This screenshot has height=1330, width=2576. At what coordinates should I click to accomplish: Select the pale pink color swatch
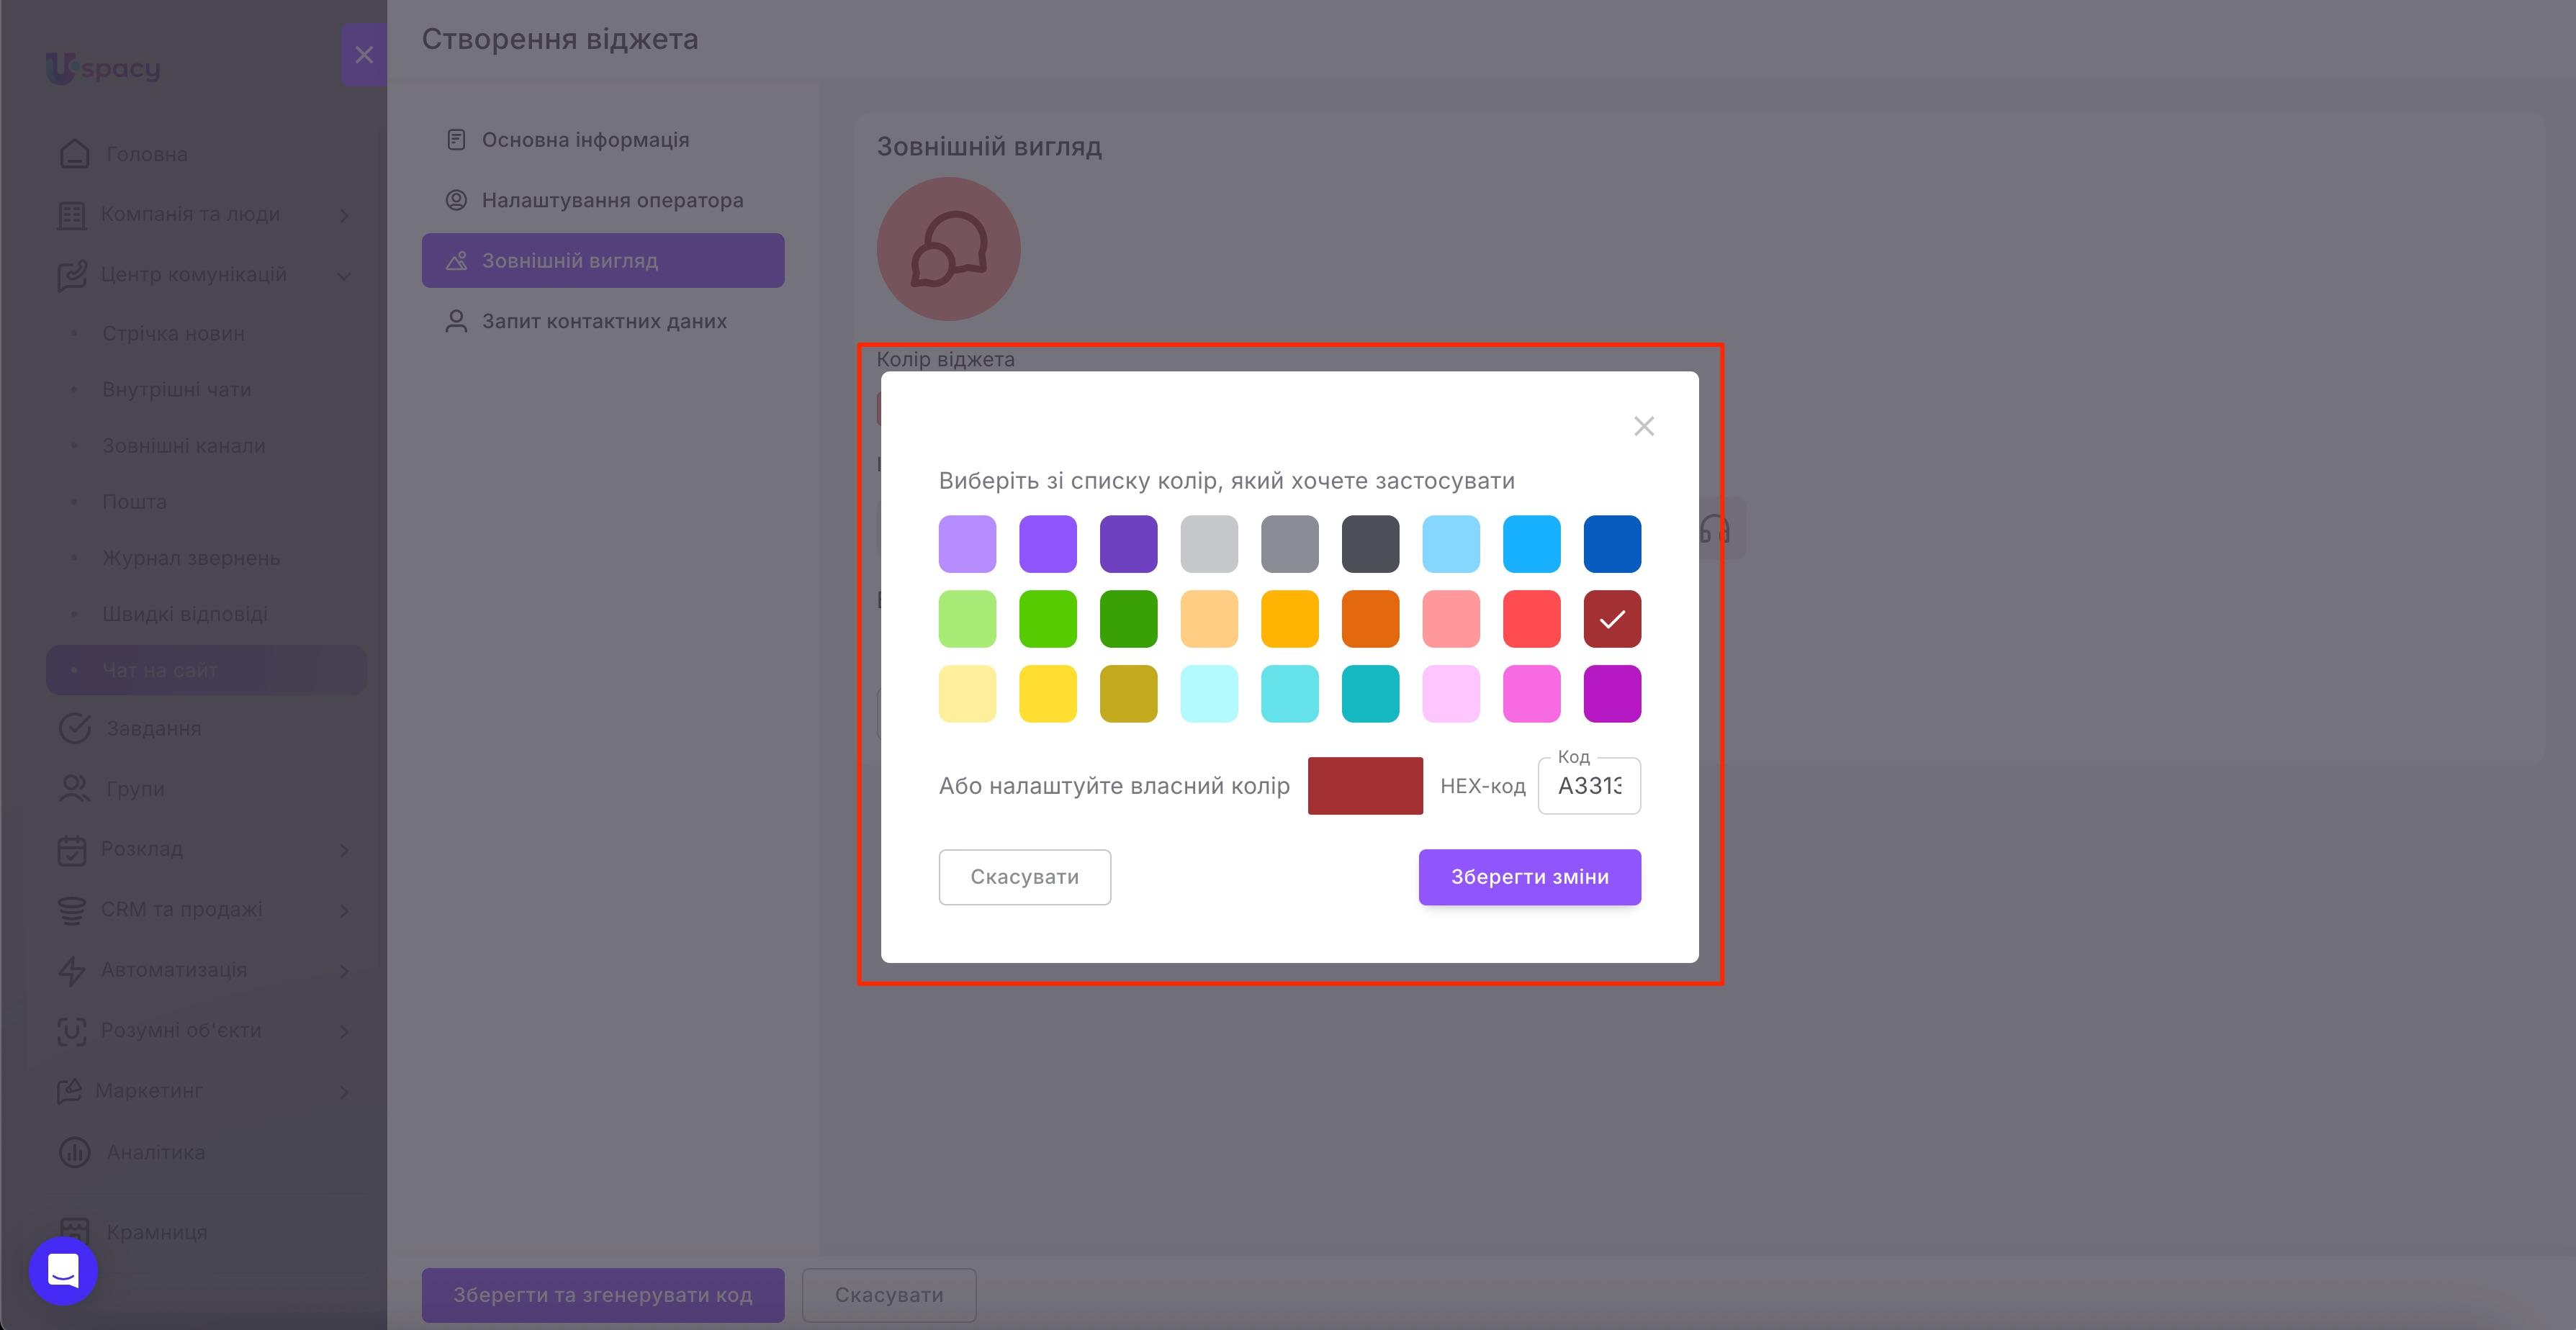1451,694
